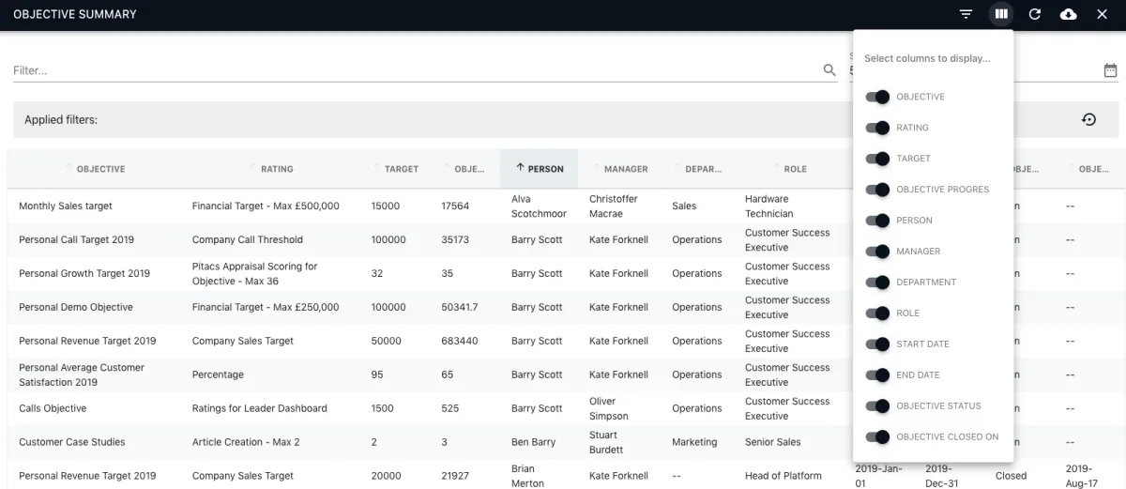Viewport: 1126px width, 489px height.
Task: Click 'Hardware Technician' role cell
Action: 769,206
